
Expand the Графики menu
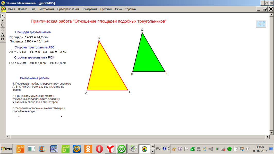point(106,9)
